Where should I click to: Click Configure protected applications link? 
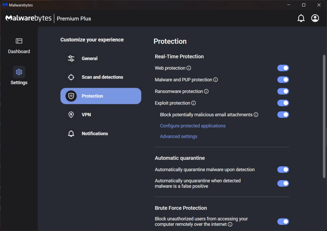pos(193,126)
